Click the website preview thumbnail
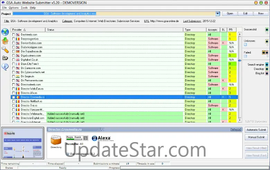The height and width of the screenshot is (170, 270). tap(23, 143)
